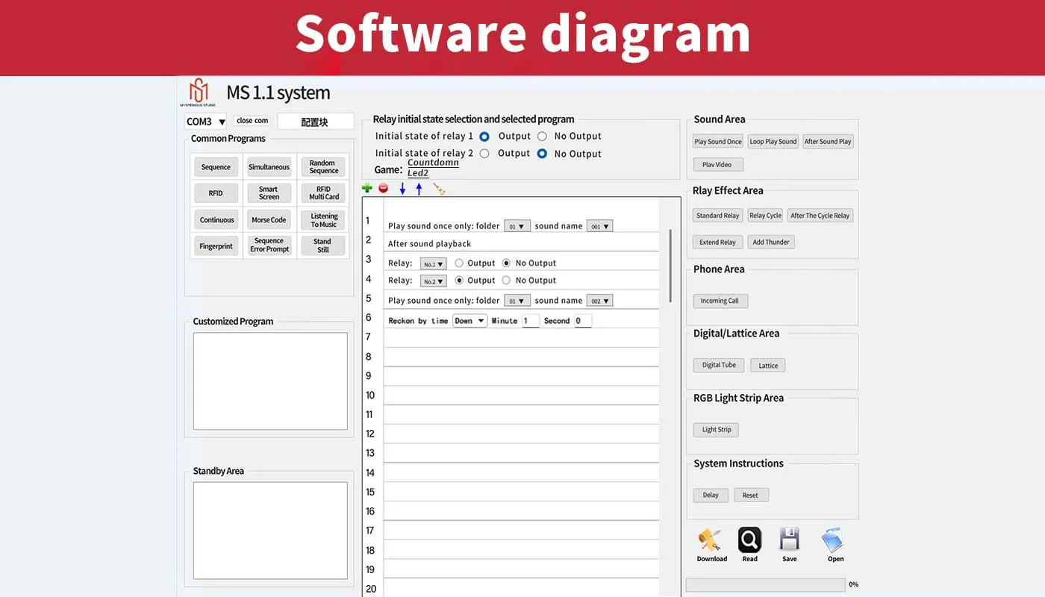Click the Sequence program button
The image size is (1045, 597).
pos(216,167)
